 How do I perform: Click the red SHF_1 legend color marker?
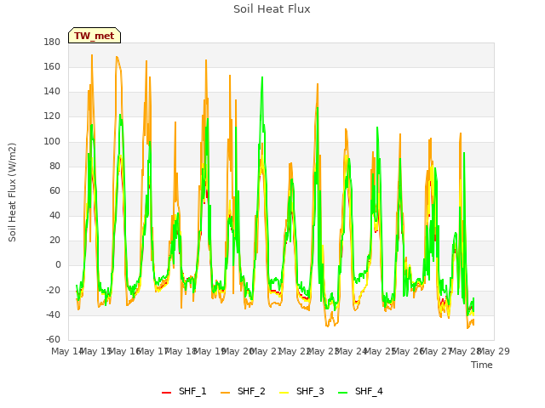click(x=167, y=393)
